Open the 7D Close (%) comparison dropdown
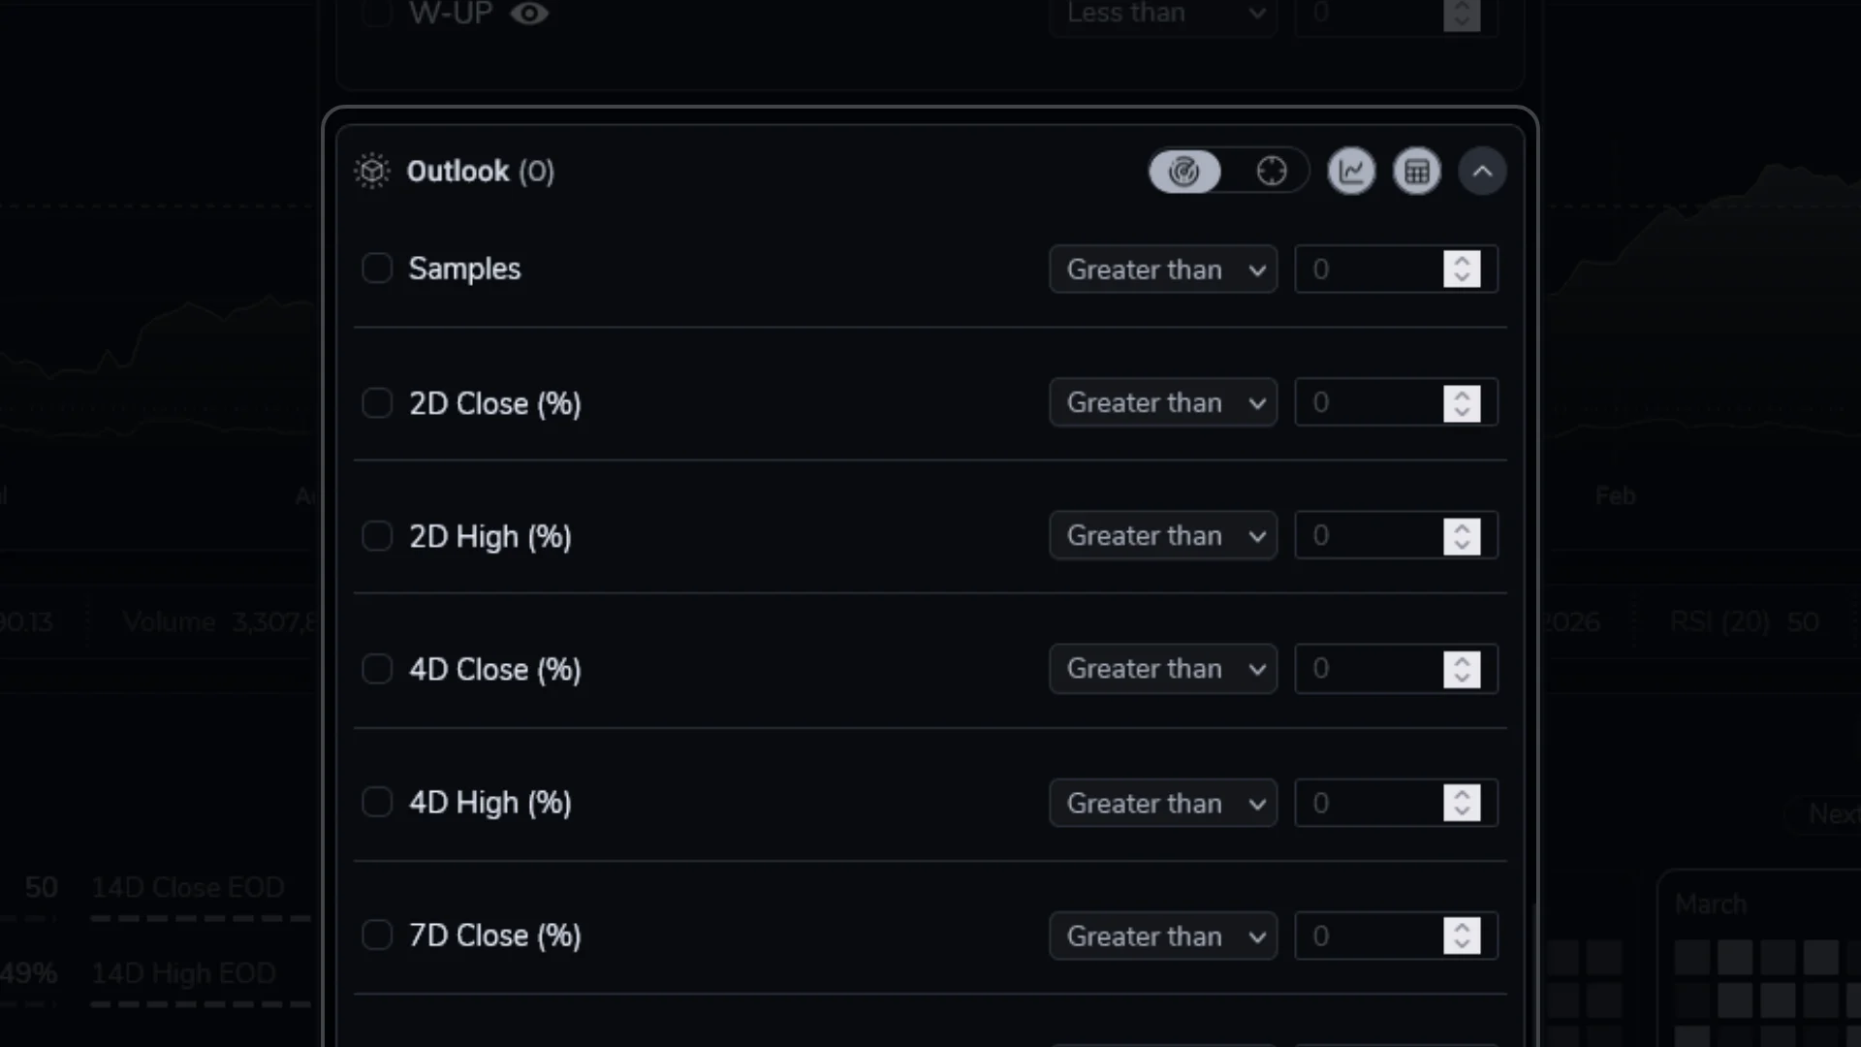 pyautogui.click(x=1163, y=936)
